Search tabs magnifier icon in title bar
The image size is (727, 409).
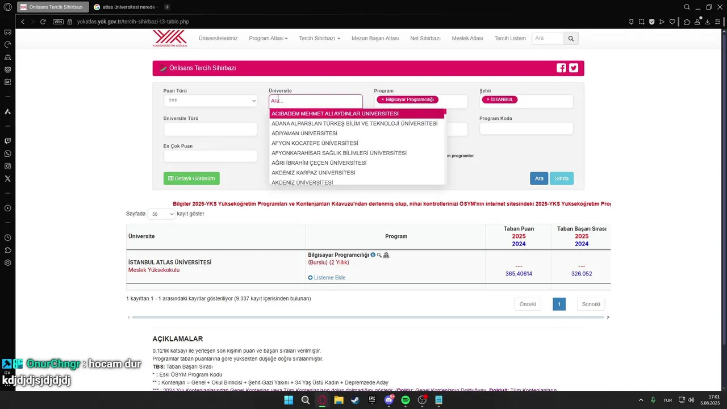click(687, 7)
